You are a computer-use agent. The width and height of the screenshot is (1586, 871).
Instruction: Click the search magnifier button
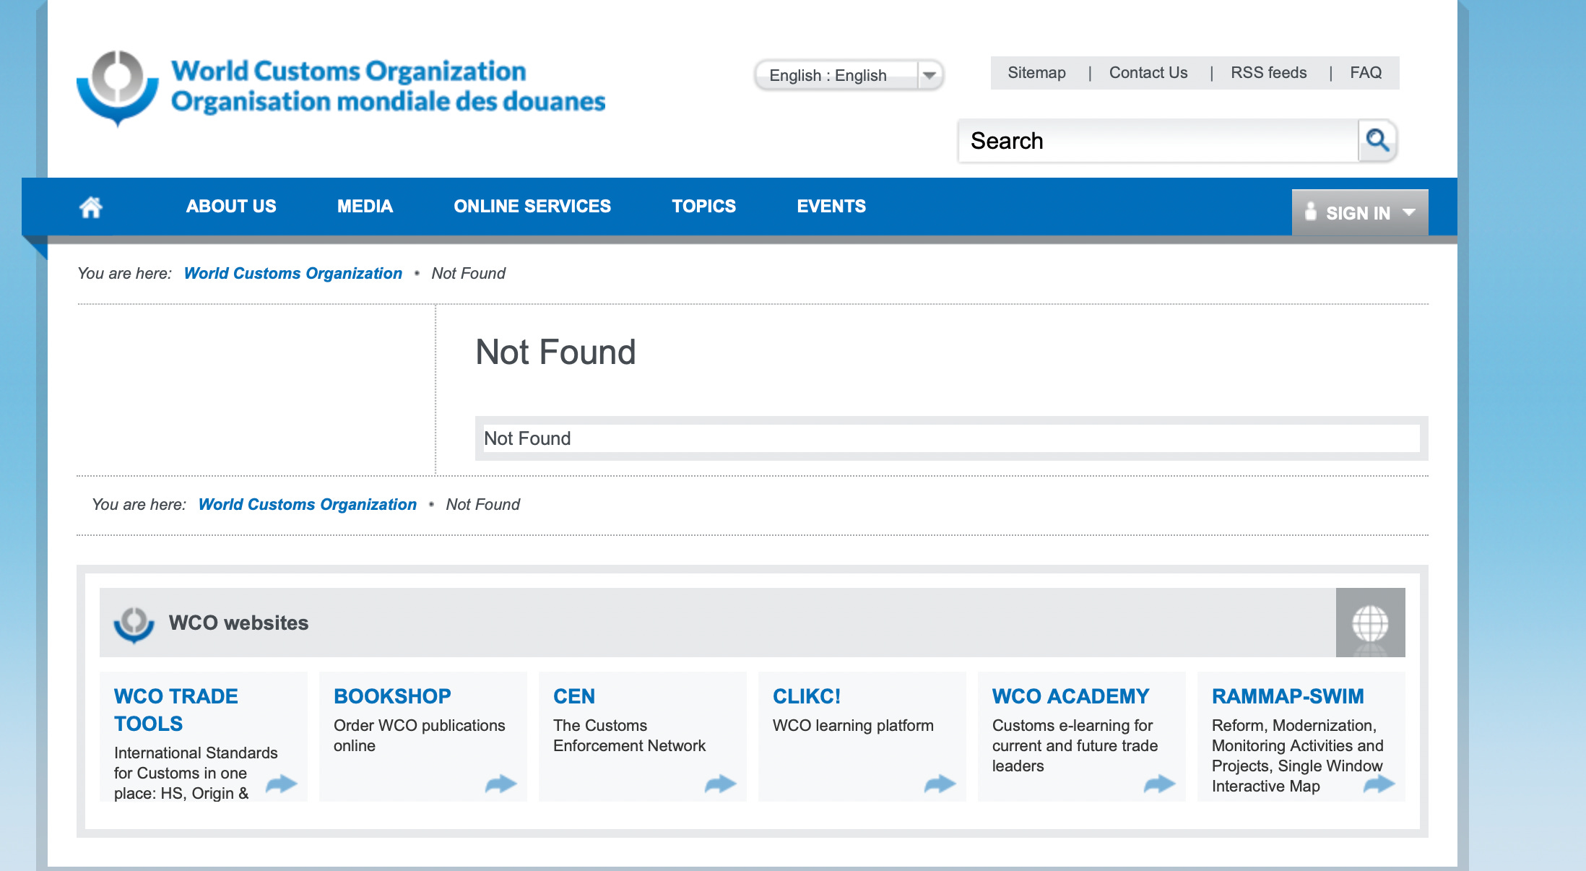click(x=1377, y=140)
